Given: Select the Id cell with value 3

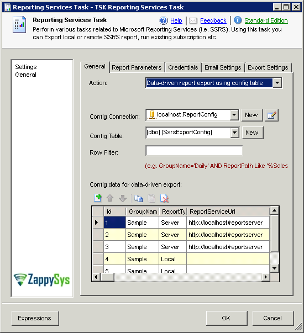Looking at the screenshot, I should click(114, 247).
